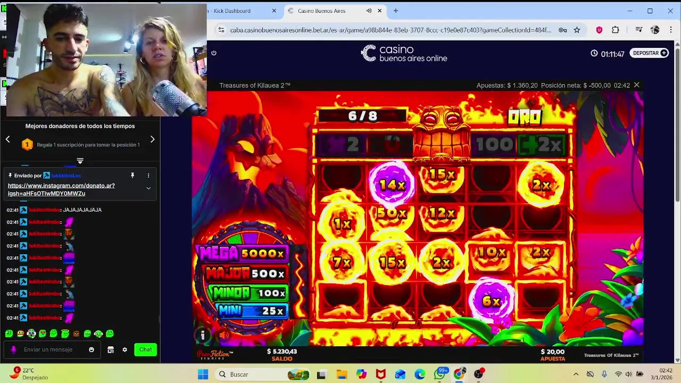
Task: Click the MAJOR 500x jackpot label
Action: pyautogui.click(x=246, y=273)
